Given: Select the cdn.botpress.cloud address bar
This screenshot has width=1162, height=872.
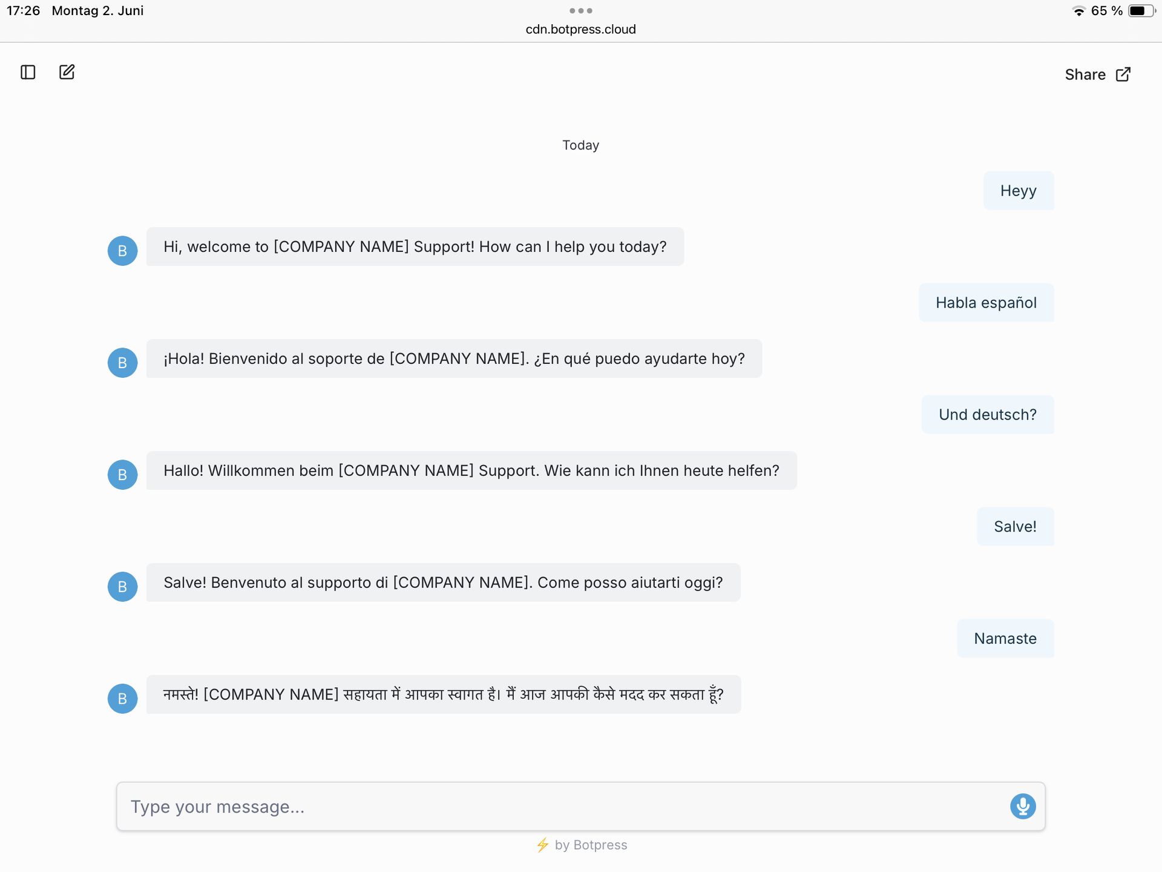Looking at the screenshot, I should click(x=580, y=29).
